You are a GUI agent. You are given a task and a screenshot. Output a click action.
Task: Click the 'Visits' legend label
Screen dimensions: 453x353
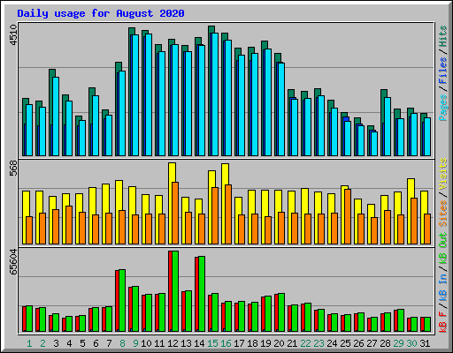coord(443,175)
